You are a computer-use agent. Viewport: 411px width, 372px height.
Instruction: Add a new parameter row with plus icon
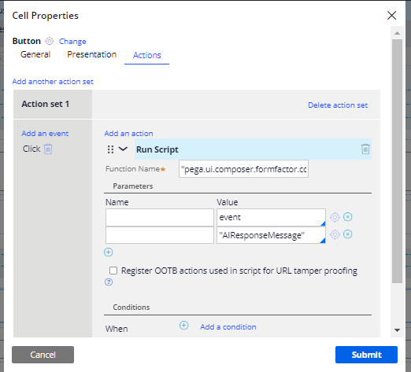pos(109,252)
